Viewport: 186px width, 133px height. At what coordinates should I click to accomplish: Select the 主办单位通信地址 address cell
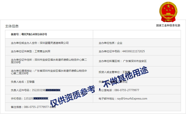coord(49,72)
